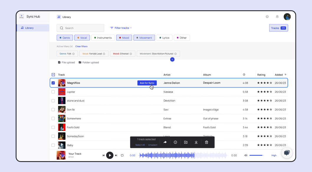Select the Lyrics filter tab
The width and height of the screenshot is (312, 172).
click(164, 38)
